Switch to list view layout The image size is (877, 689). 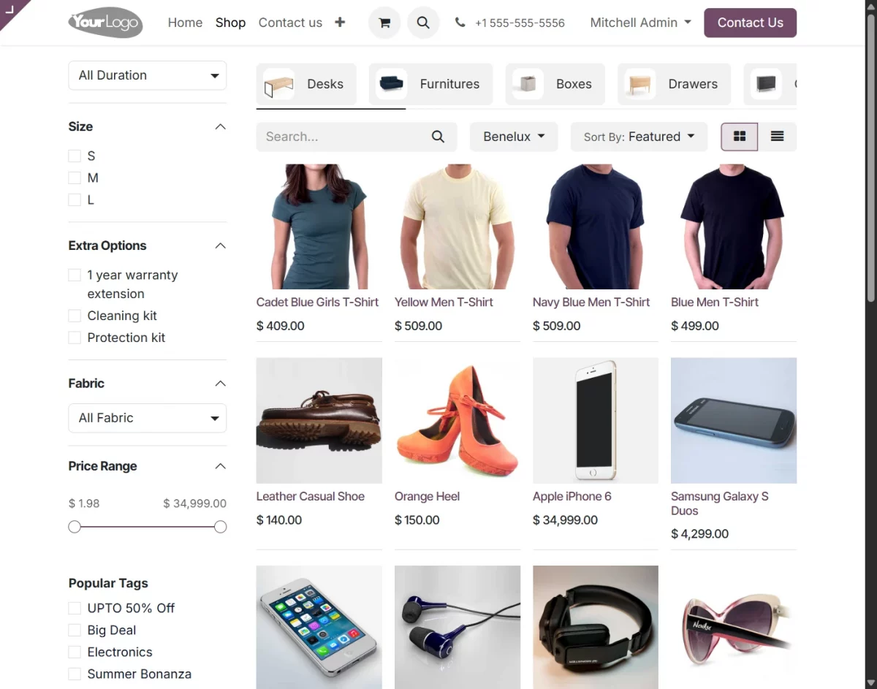[x=777, y=137]
